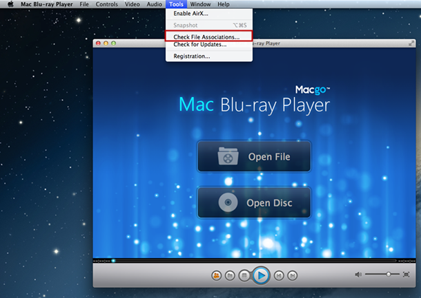Click the folder open-file icon in control bar
The image size is (421, 298).
coord(230,275)
